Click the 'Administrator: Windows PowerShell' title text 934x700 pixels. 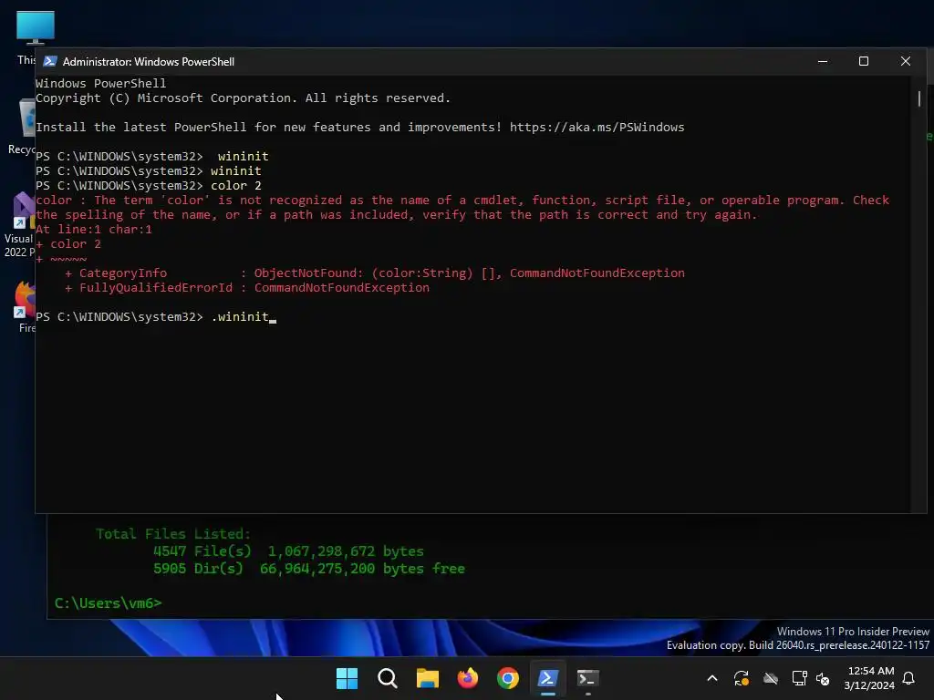pyautogui.click(x=149, y=61)
